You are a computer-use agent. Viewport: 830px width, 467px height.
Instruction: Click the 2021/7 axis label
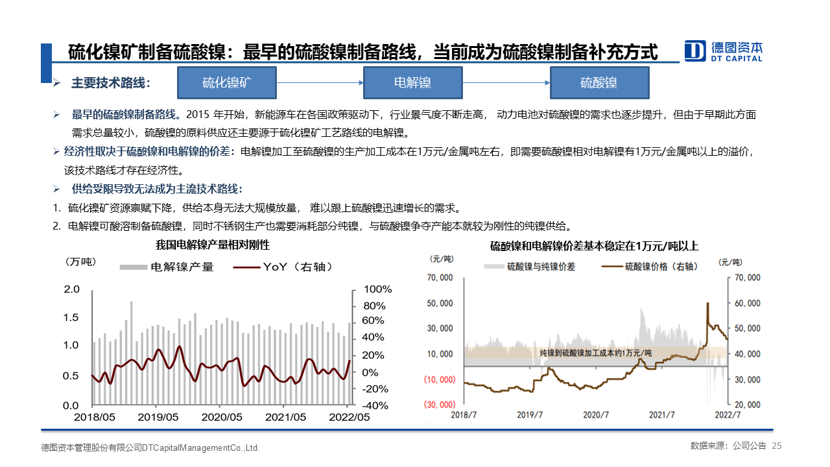[662, 414]
